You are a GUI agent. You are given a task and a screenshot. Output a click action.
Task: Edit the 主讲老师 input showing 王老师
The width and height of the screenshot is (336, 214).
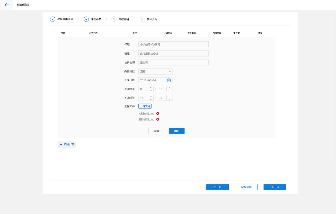pos(174,62)
